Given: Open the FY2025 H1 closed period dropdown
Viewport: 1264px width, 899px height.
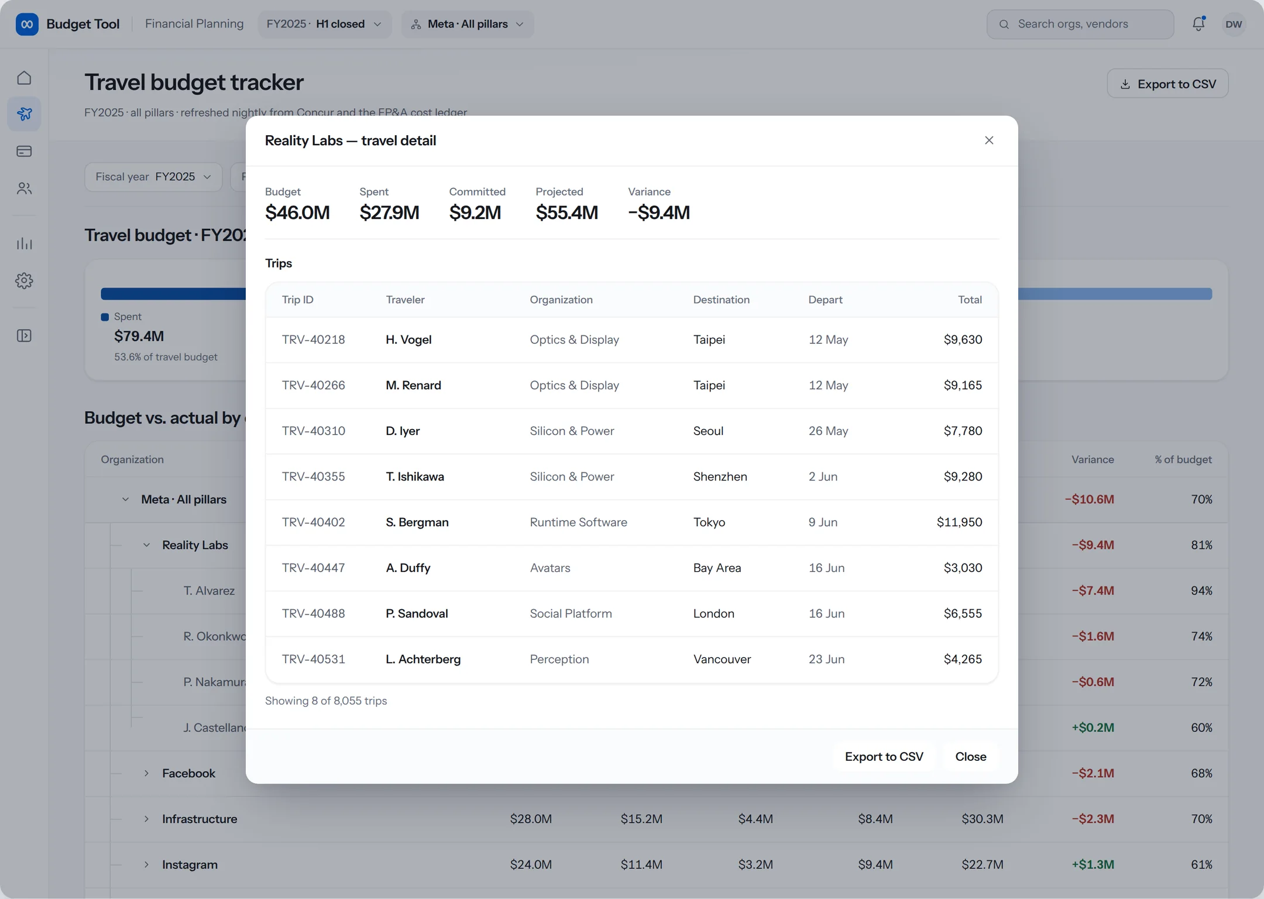Looking at the screenshot, I should 324,24.
